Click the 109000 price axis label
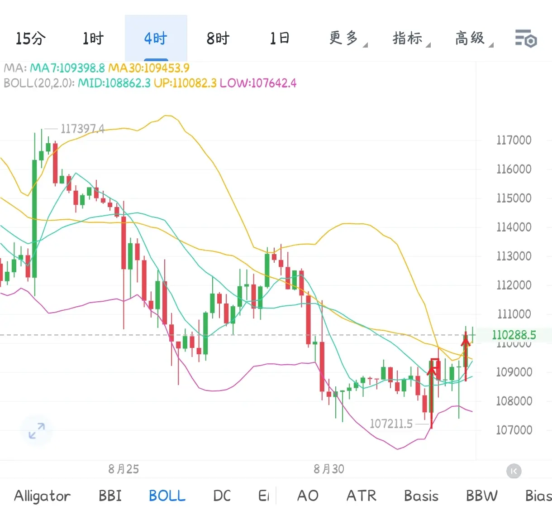Screen dimensions: 552x516 514,372
